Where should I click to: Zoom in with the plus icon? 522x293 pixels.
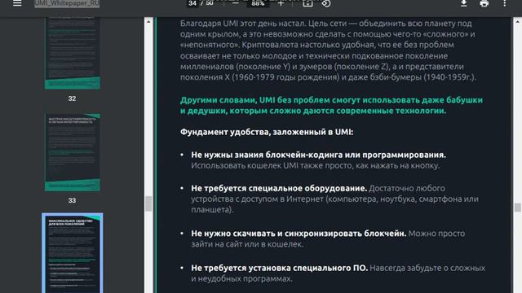point(281,3)
